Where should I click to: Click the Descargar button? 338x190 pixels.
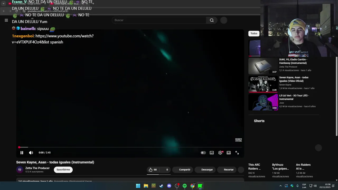click(205, 170)
